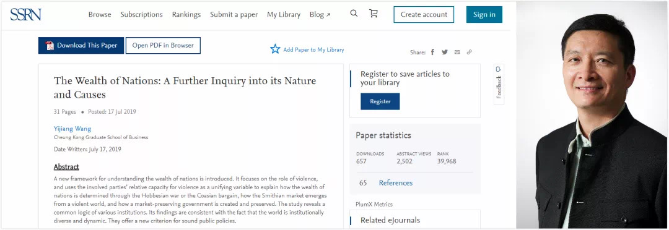669x230 pixels.
Task: Go to Submit a paper
Action: pyautogui.click(x=234, y=14)
